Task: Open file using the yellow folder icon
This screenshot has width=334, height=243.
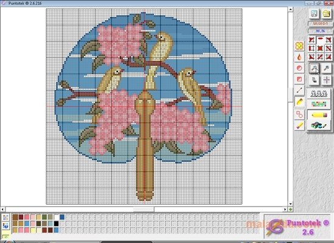Action: 326,13
